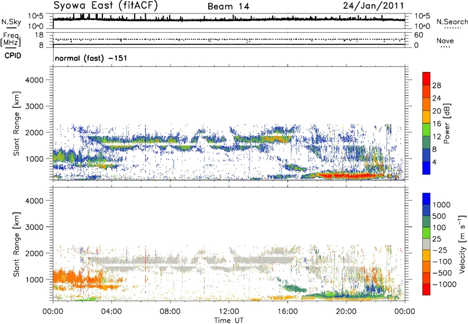Click the '04:00' time axis label
Viewport: 468px width, 324px height.
[x=111, y=312]
